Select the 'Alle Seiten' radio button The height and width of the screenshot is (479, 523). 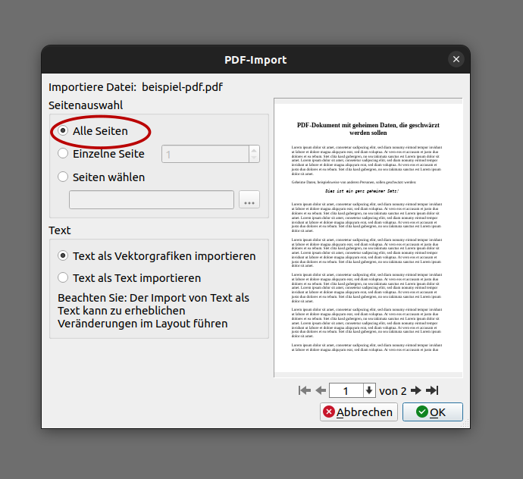63,131
